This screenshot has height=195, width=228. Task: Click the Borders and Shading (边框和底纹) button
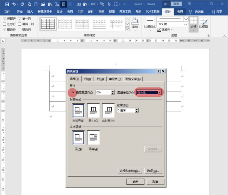pyautogui.click(x=130, y=171)
